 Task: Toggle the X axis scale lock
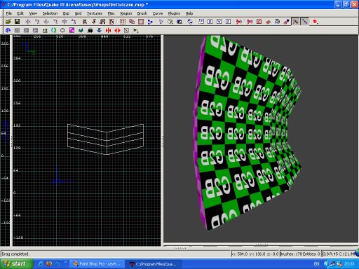click(x=210, y=22)
